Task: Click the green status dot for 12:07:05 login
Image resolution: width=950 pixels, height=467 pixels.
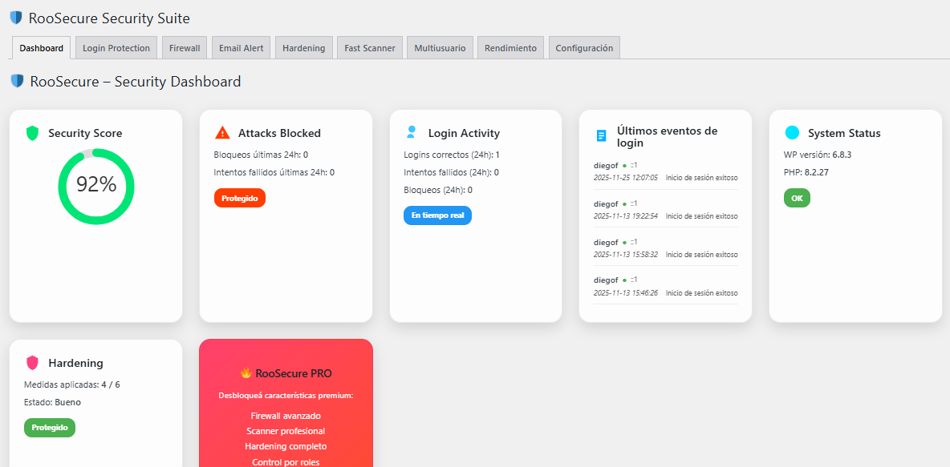Action: (x=625, y=165)
